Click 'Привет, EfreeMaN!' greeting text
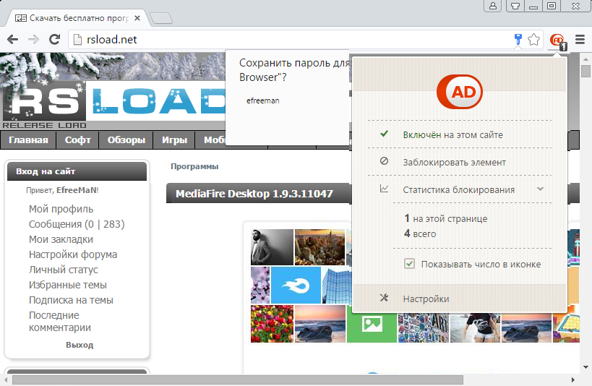The height and width of the screenshot is (386, 592). click(62, 190)
